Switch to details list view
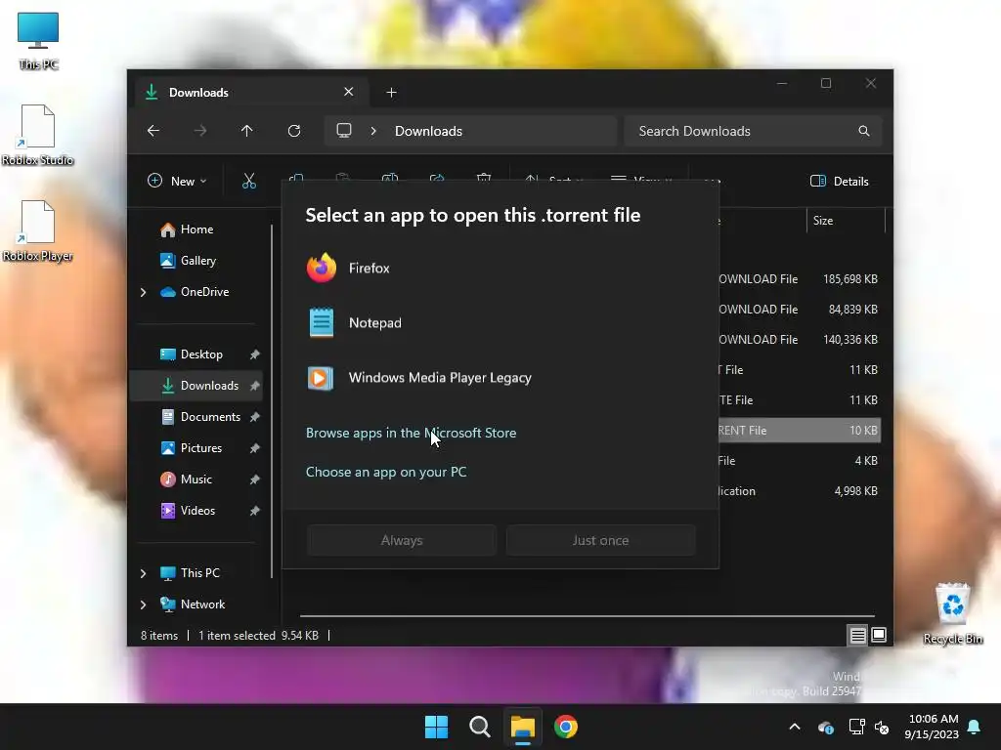The image size is (1001, 750). 857,635
